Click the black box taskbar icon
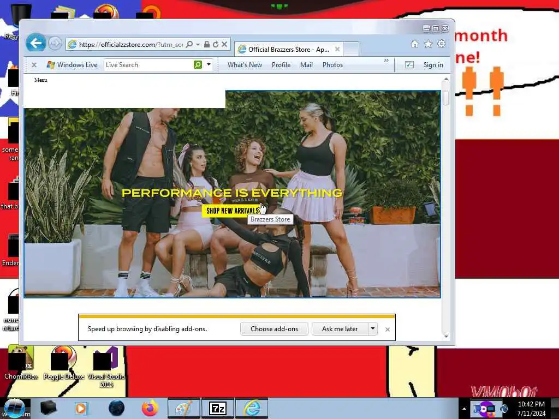 click(x=48, y=408)
